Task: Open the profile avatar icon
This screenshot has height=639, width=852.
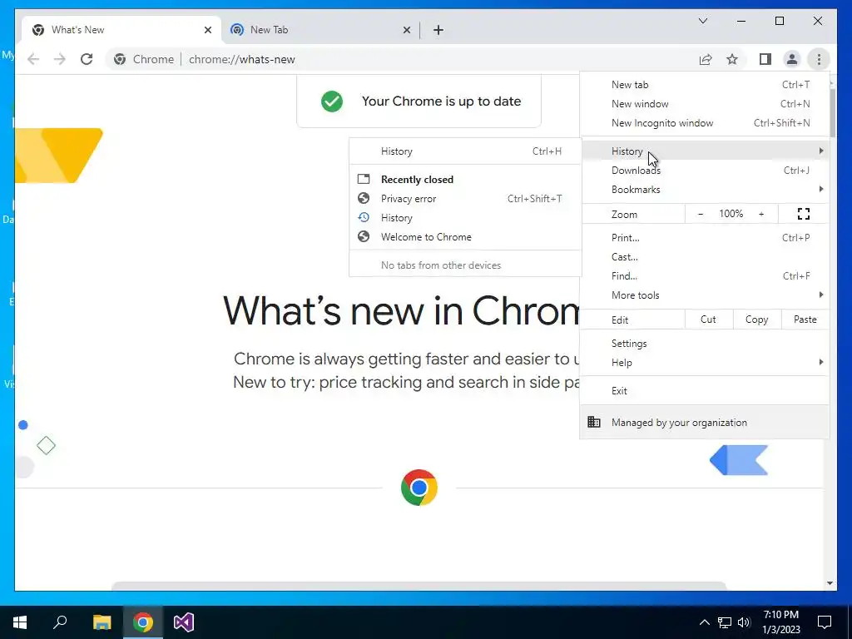Action: point(792,59)
